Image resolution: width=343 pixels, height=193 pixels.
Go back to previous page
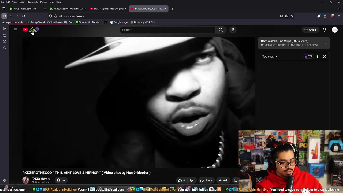[11, 16]
